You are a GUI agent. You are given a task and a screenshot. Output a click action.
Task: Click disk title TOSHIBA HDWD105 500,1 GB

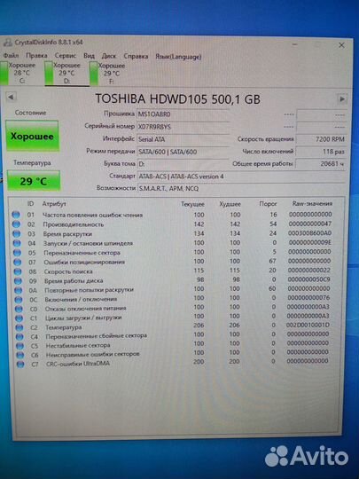(177, 99)
